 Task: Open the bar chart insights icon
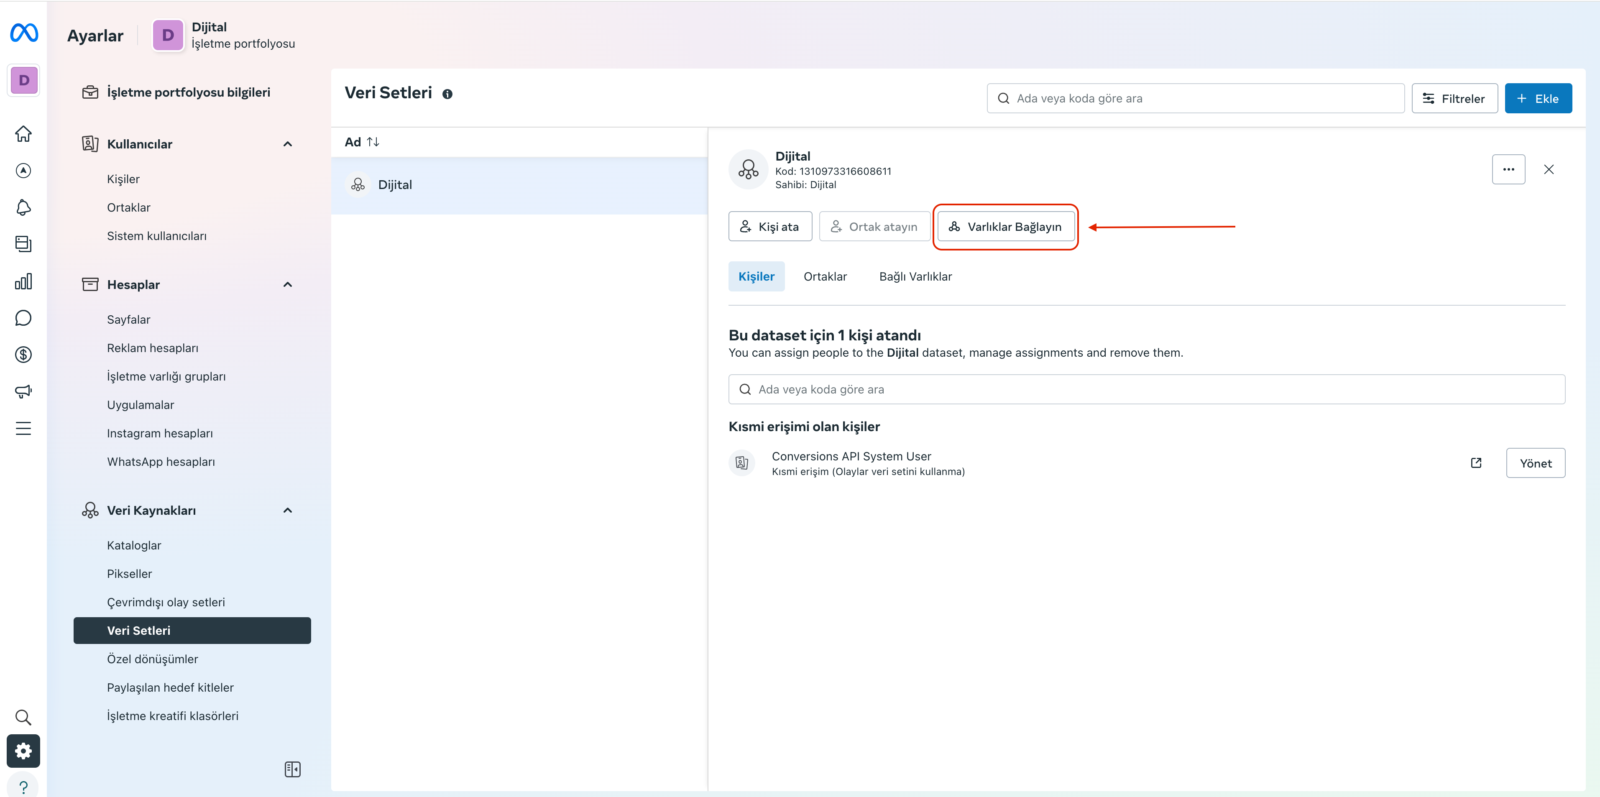pyautogui.click(x=23, y=281)
